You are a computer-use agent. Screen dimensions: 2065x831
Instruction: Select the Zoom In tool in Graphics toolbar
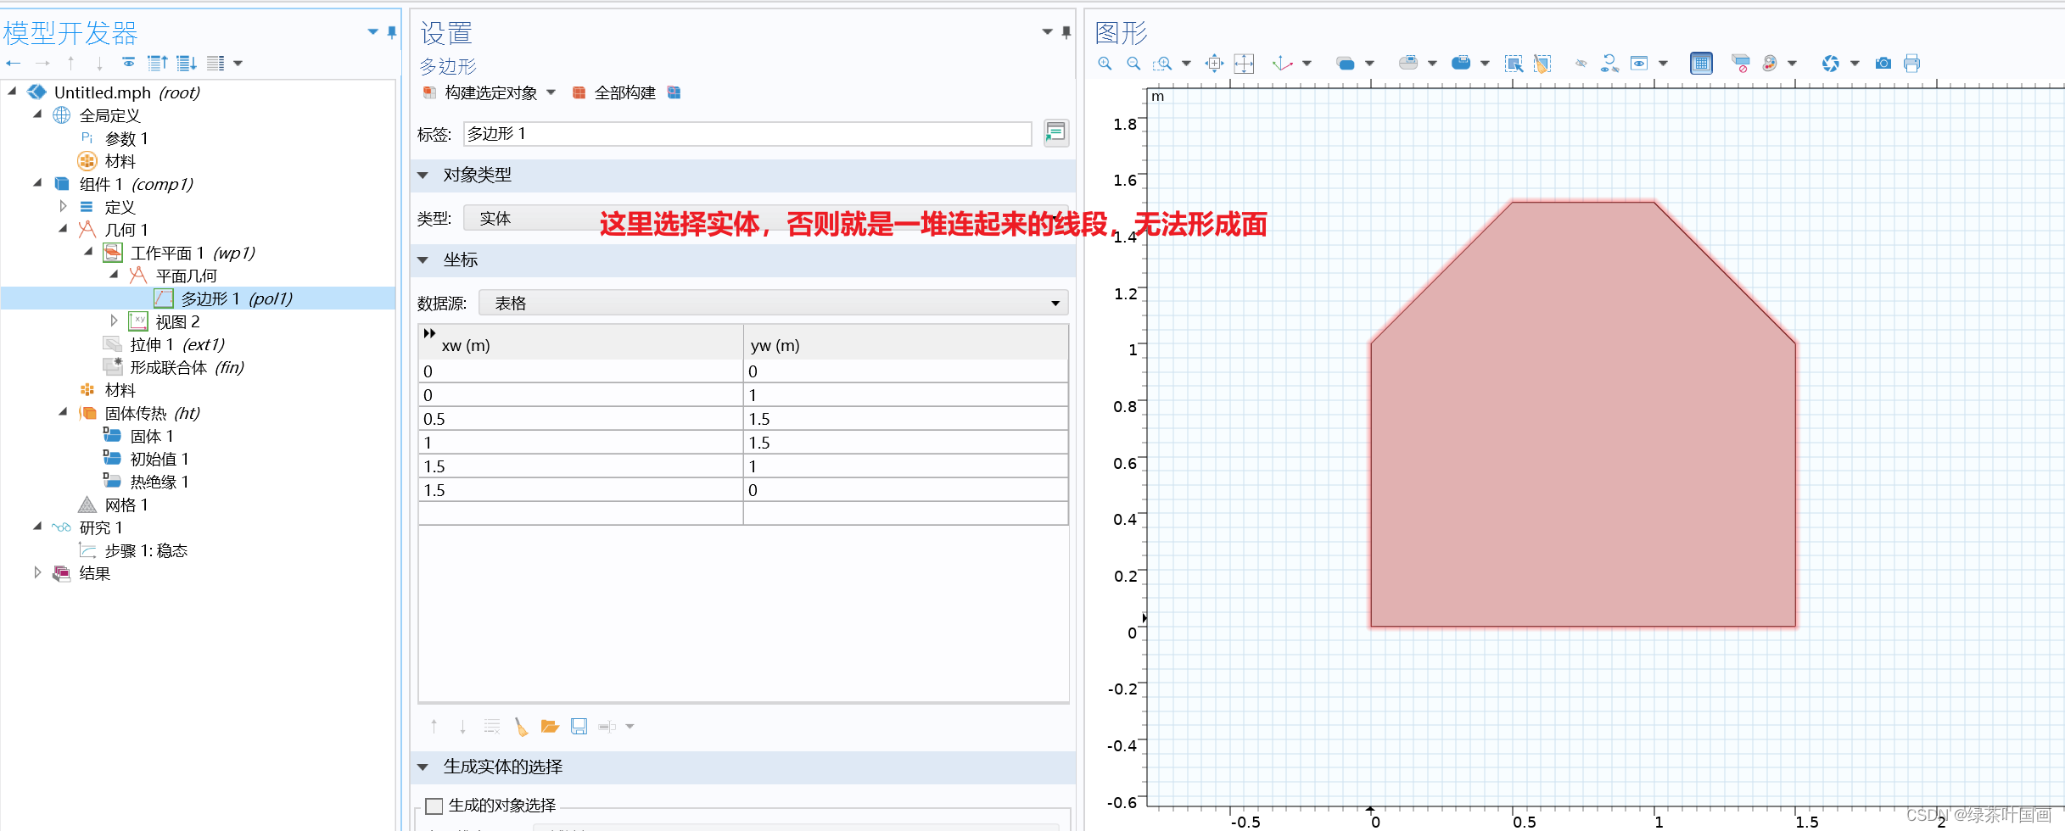[1104, 63]
